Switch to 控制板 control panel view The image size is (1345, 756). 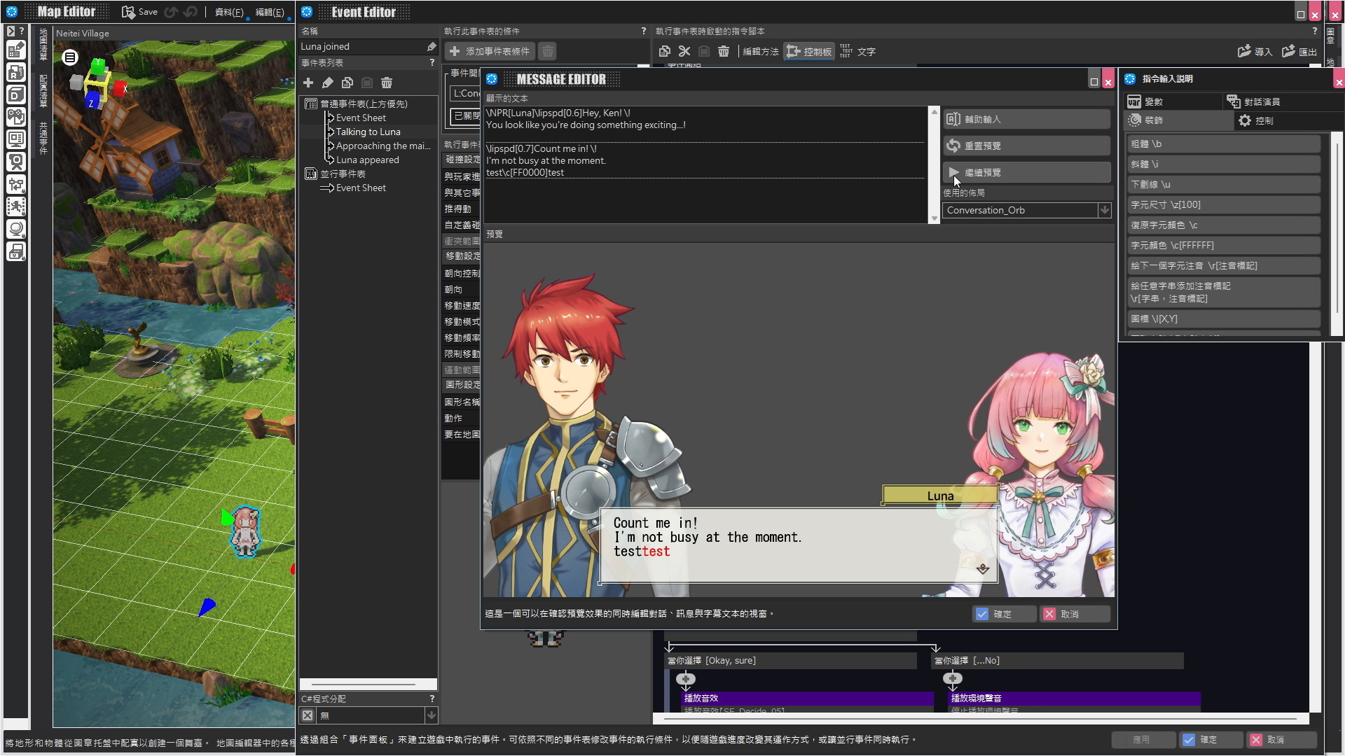(x=809, y=51)
